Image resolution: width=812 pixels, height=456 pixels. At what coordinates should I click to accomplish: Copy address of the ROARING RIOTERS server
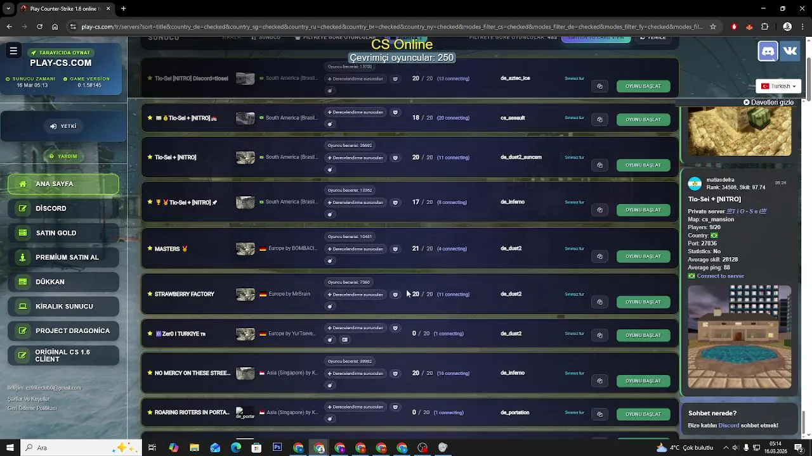pyautogui.click(x=599, y=414)
